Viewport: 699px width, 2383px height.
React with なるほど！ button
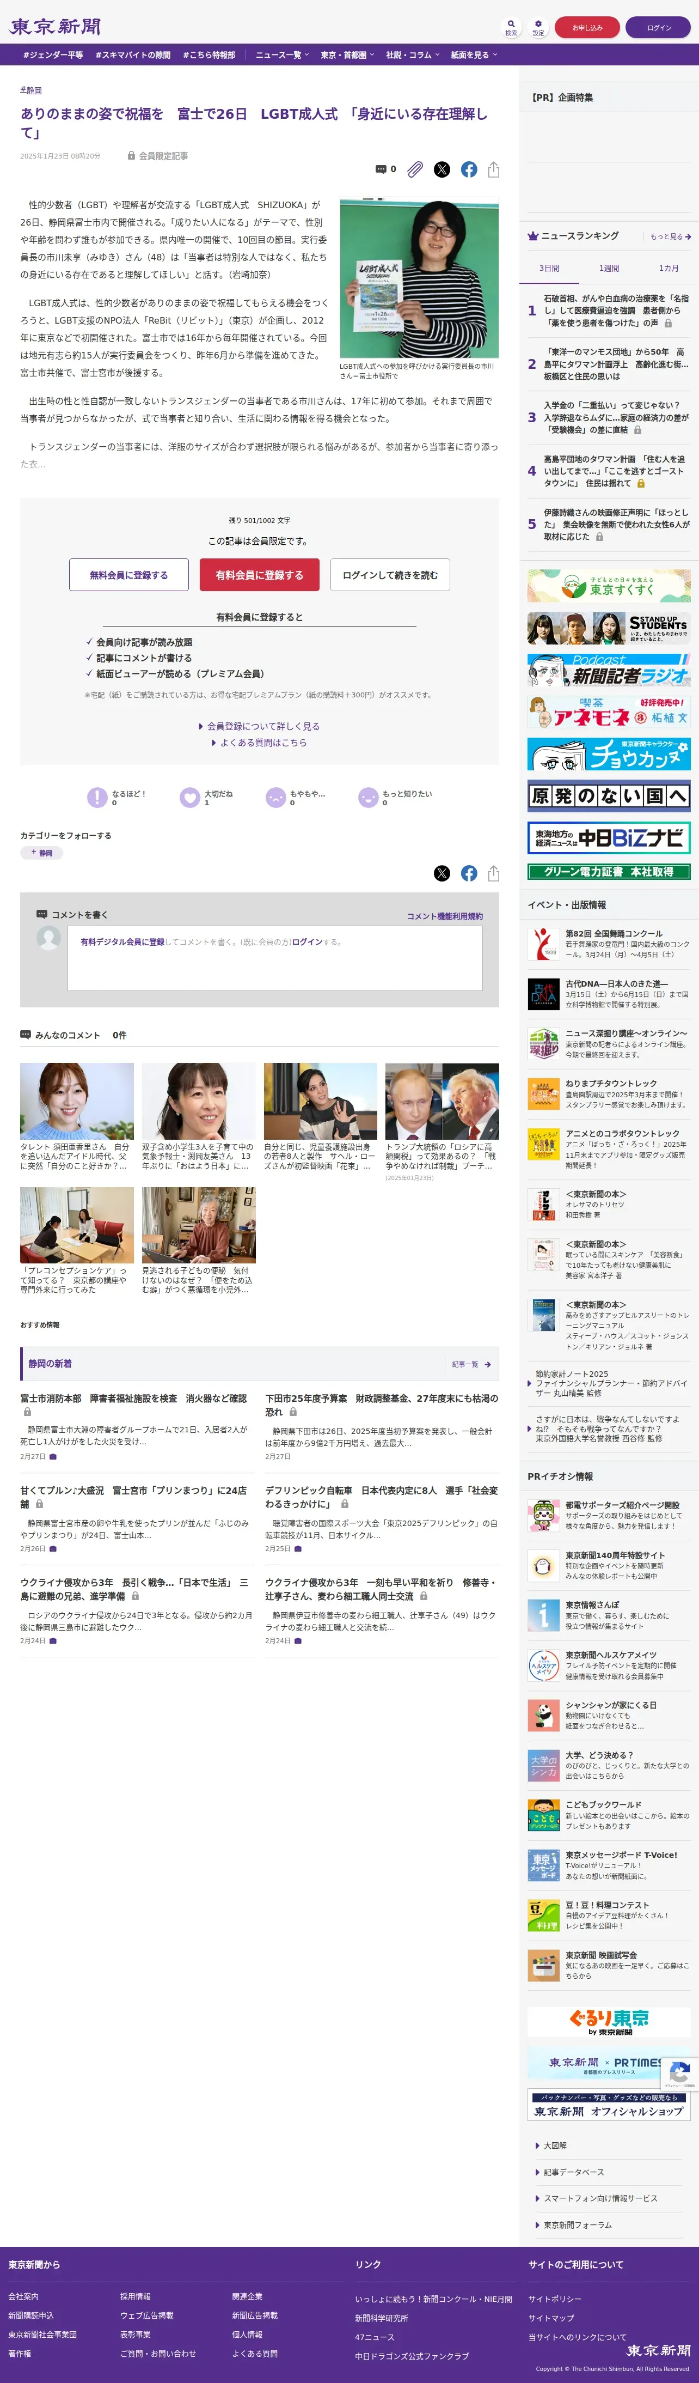pyautogui.click(x=116, y=798)
